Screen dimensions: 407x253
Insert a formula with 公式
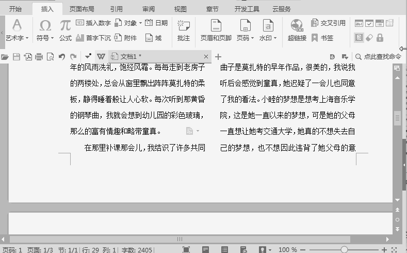[65, 30]
